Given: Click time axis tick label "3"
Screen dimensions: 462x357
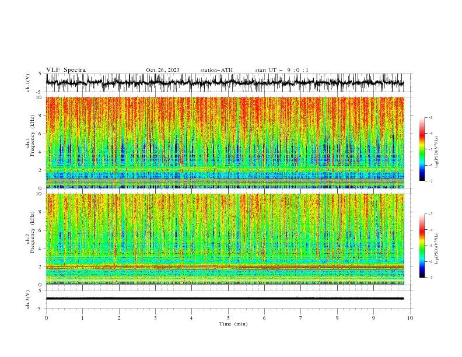Looking at the screenshot, I should pyautogui.click(x=155, y=318).
